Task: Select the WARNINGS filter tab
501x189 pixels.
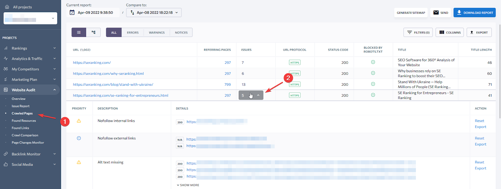Action: (157, 33)
